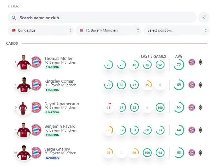Click Müller's average 72 circle
This screenshot has height=167, width=214.
(x=179, y=65)
